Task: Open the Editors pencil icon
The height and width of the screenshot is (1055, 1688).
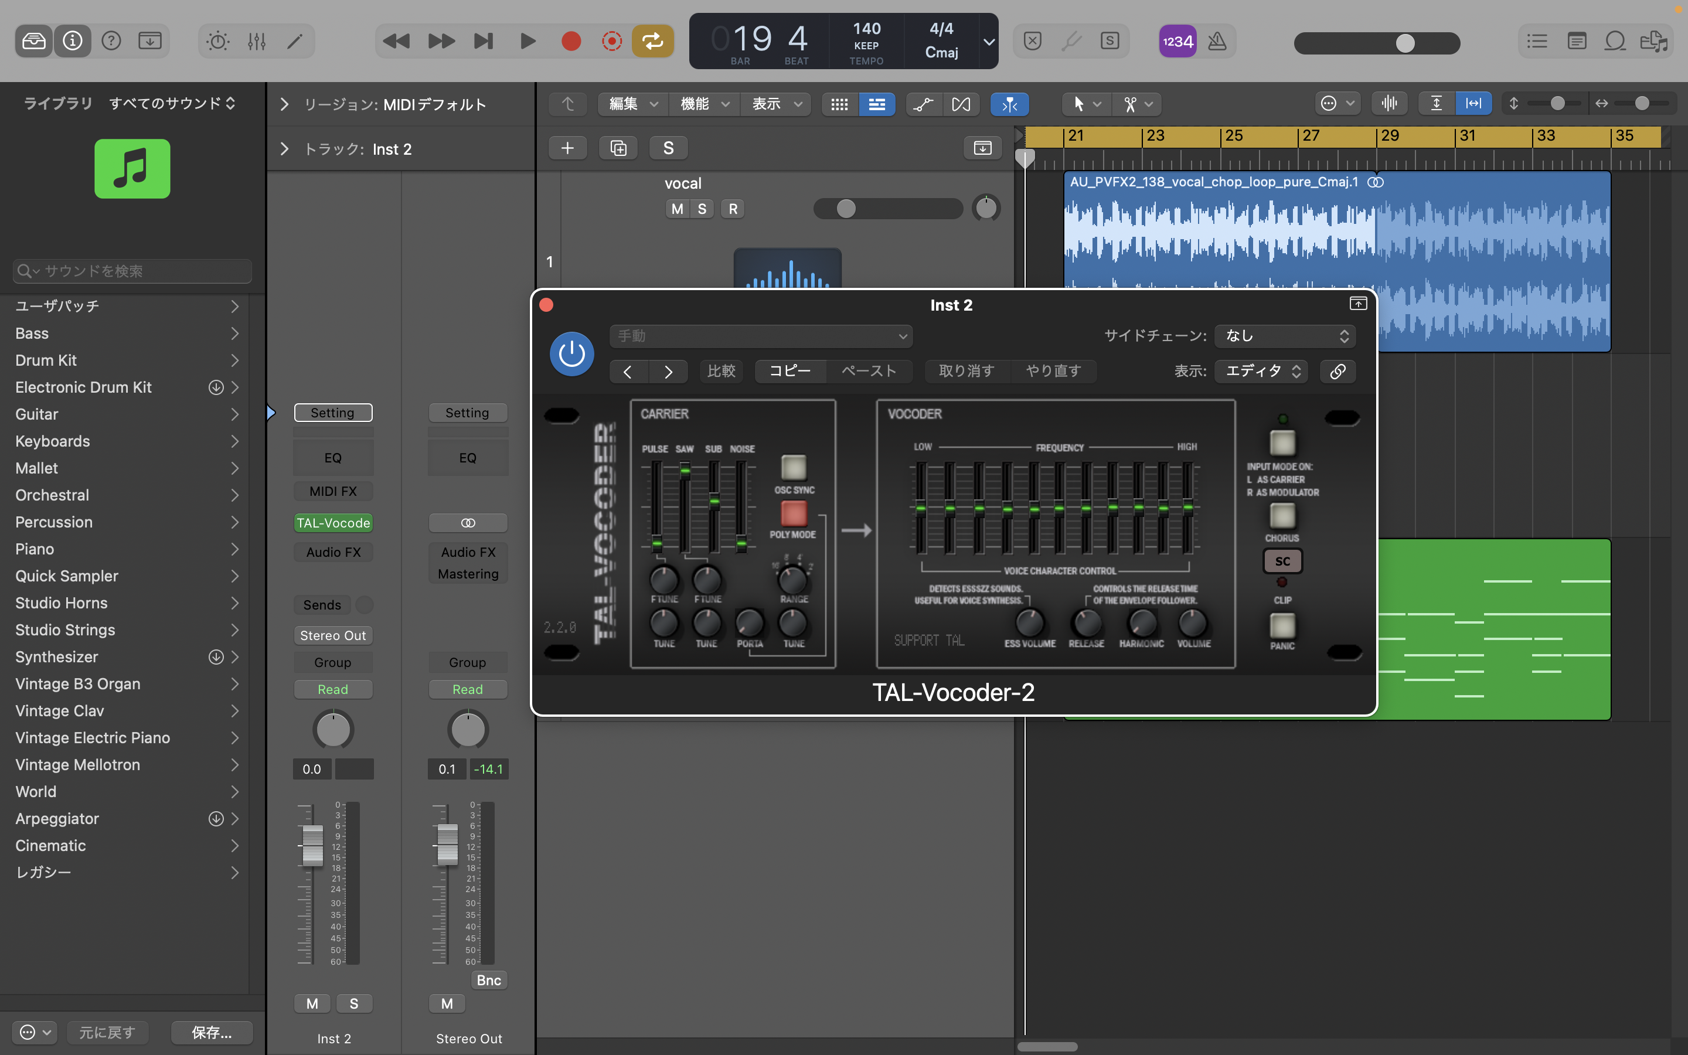Action: click(x=295, y=41)
